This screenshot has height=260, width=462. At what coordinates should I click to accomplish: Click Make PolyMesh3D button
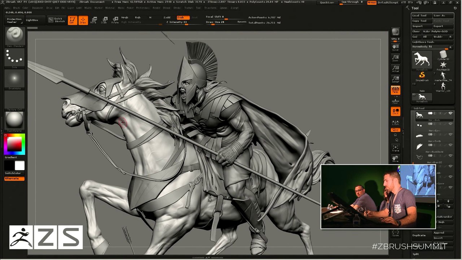tap(437, 31)
